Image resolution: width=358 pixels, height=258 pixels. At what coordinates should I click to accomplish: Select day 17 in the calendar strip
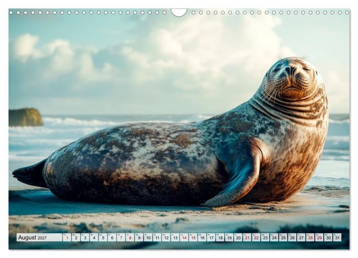click(x=211, y=237)
